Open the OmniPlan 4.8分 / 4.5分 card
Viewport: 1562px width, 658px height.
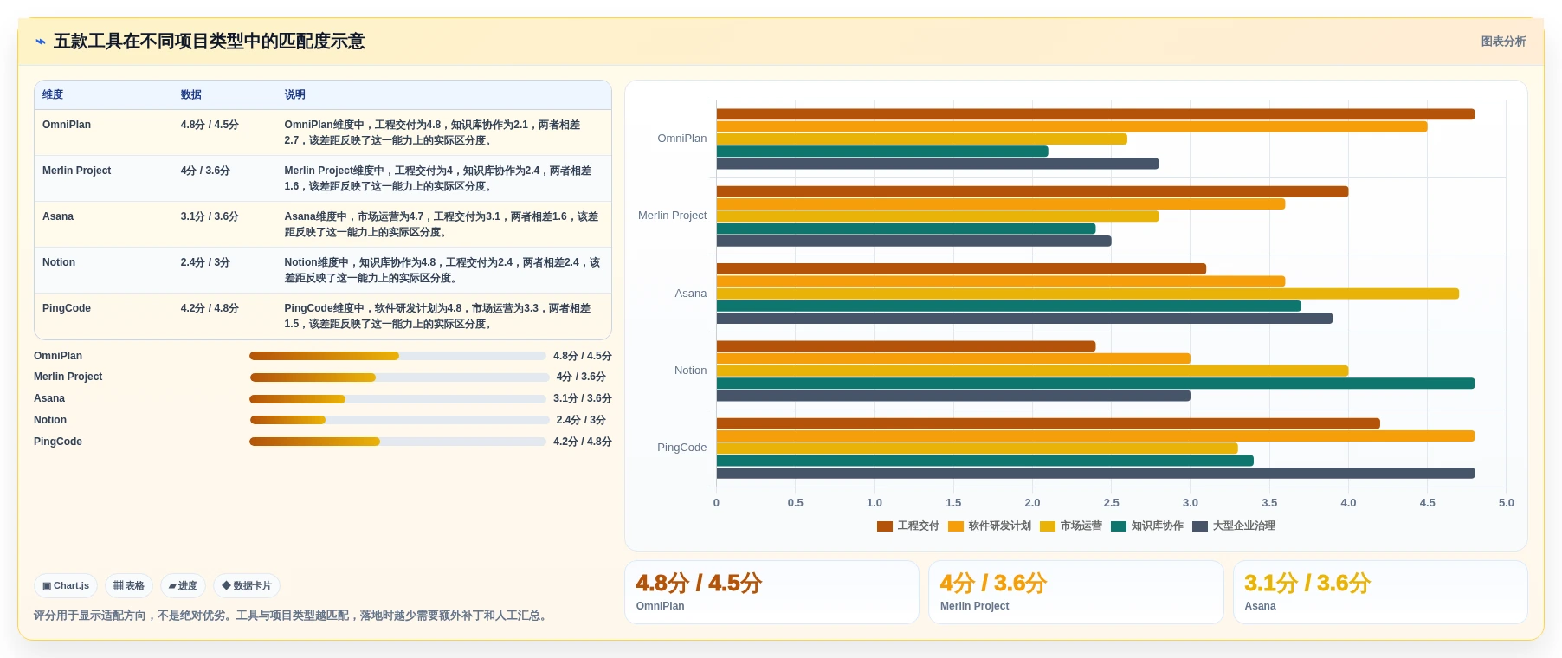coord(771,592)
